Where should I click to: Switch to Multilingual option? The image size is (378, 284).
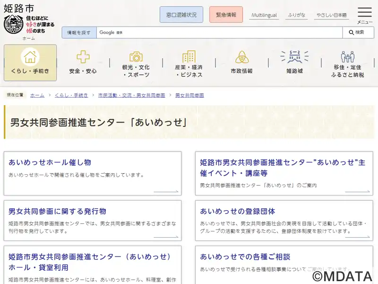[264, 15]
